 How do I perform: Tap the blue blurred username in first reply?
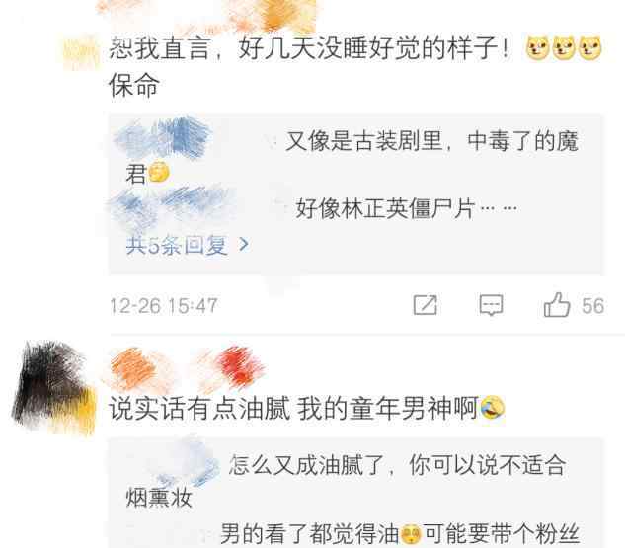tap(163, 138)
